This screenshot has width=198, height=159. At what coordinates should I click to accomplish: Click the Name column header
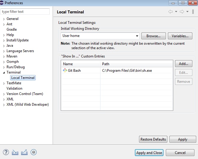(81, 64)
